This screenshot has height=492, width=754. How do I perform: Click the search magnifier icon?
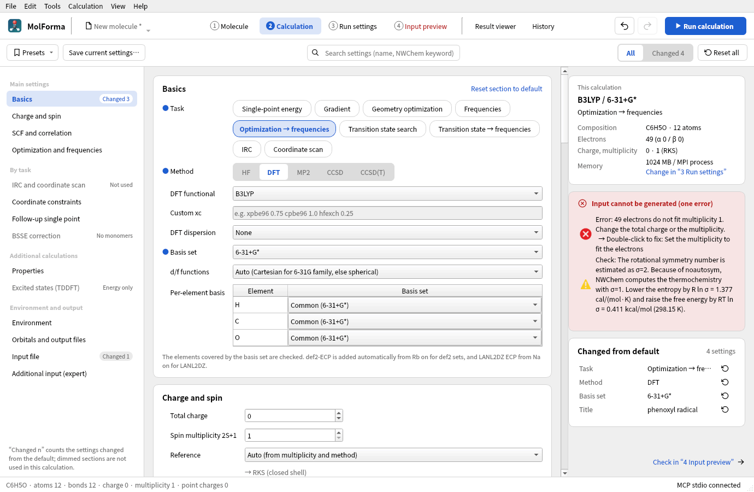(315, 53)
